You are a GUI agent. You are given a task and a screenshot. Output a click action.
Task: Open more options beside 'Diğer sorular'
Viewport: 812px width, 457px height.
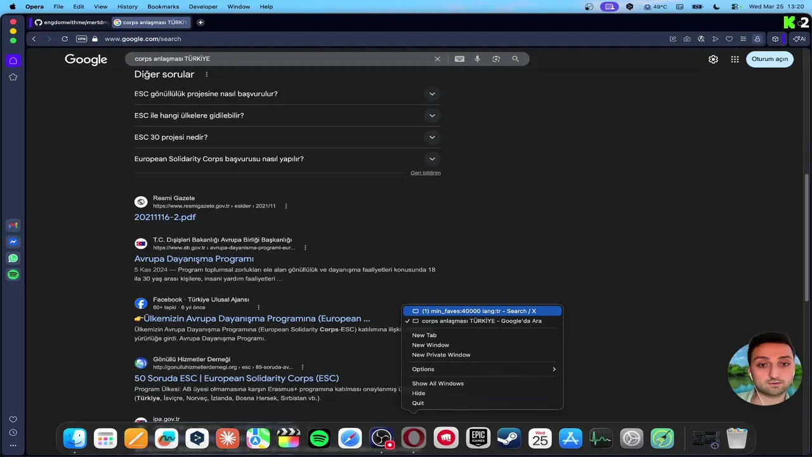coord(207,74)
